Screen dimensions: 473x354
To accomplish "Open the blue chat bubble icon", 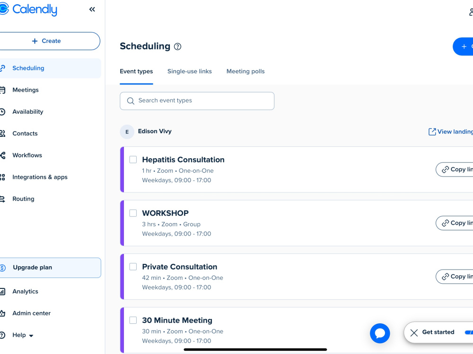I will tap(380, 333).
